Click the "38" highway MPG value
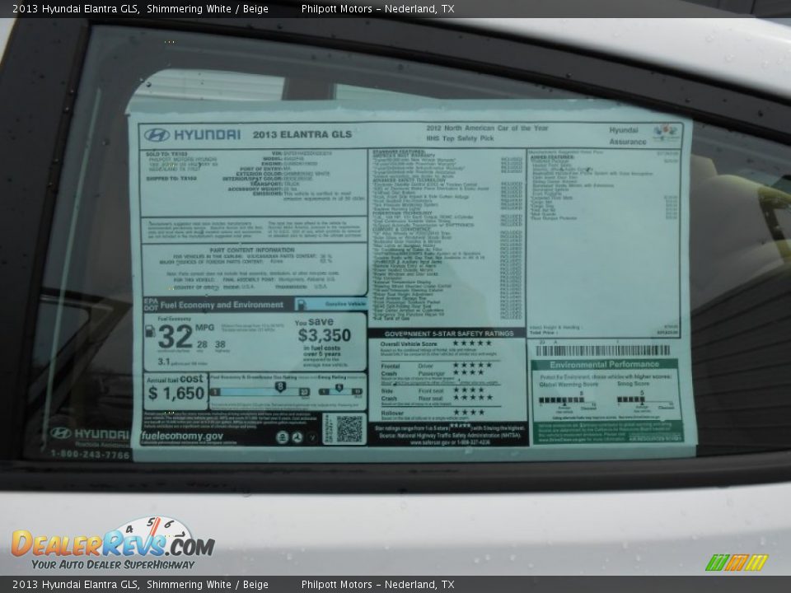Screen dimensions: 791x593 [220, 344]
